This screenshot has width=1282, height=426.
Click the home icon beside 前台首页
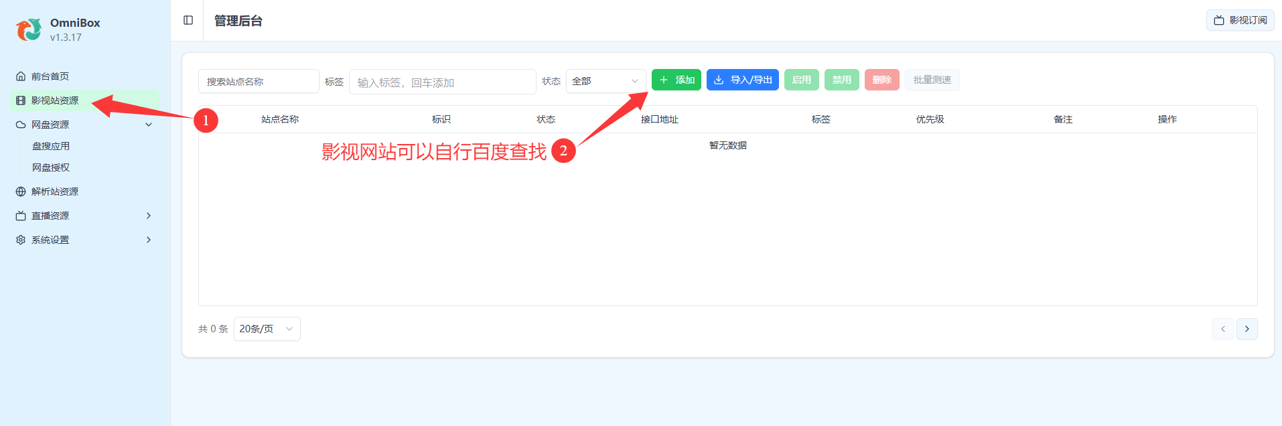(21, 76)
